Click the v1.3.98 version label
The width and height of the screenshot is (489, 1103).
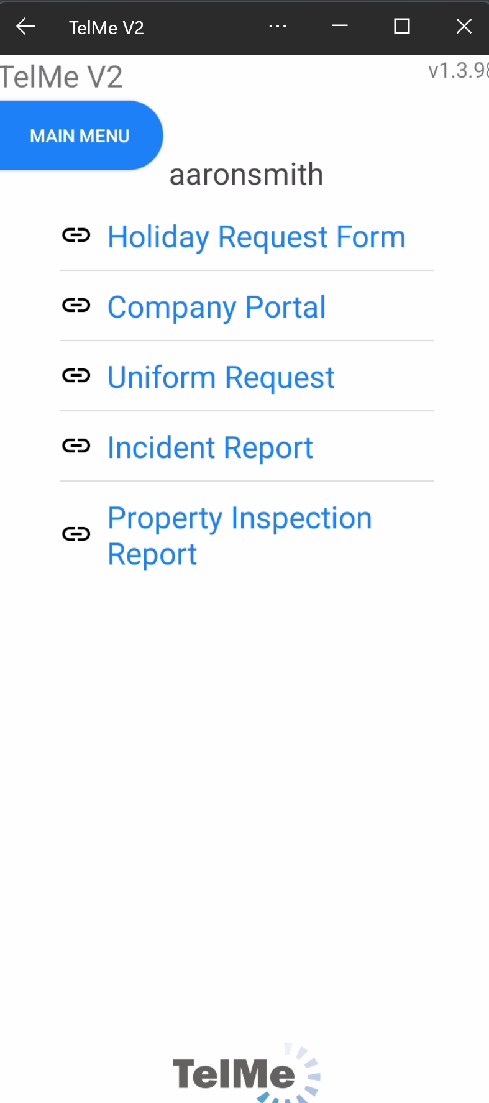(x=458, y=71)
